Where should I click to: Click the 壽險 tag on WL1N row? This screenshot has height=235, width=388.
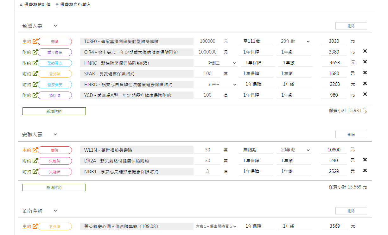[x=55, y=150]
